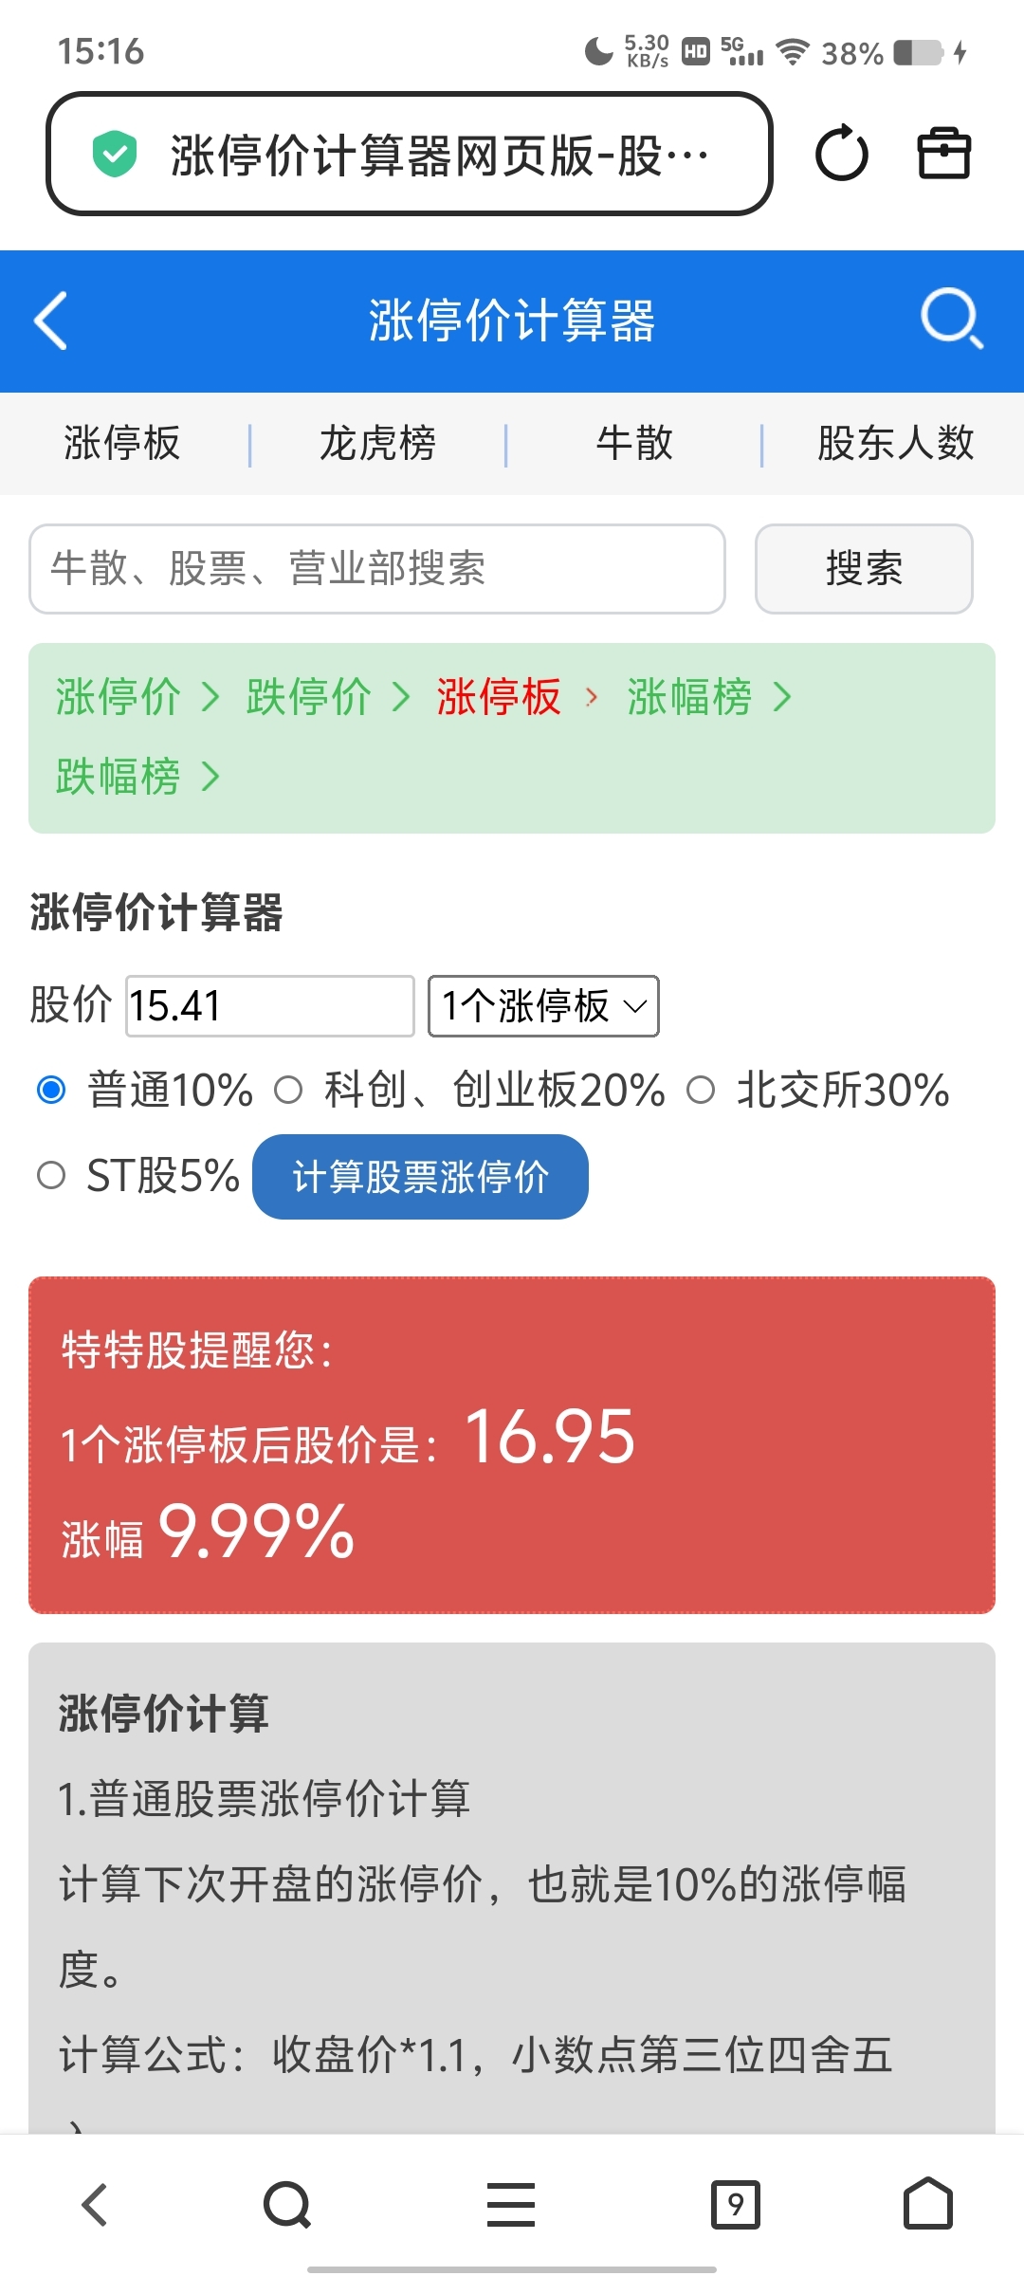
Task: Click the 搜索 button
Action: click(x=864, y=569)
